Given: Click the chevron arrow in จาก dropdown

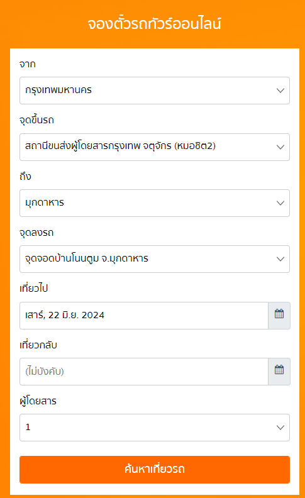Looking at the screenshot, I should [x=280, y=91].
